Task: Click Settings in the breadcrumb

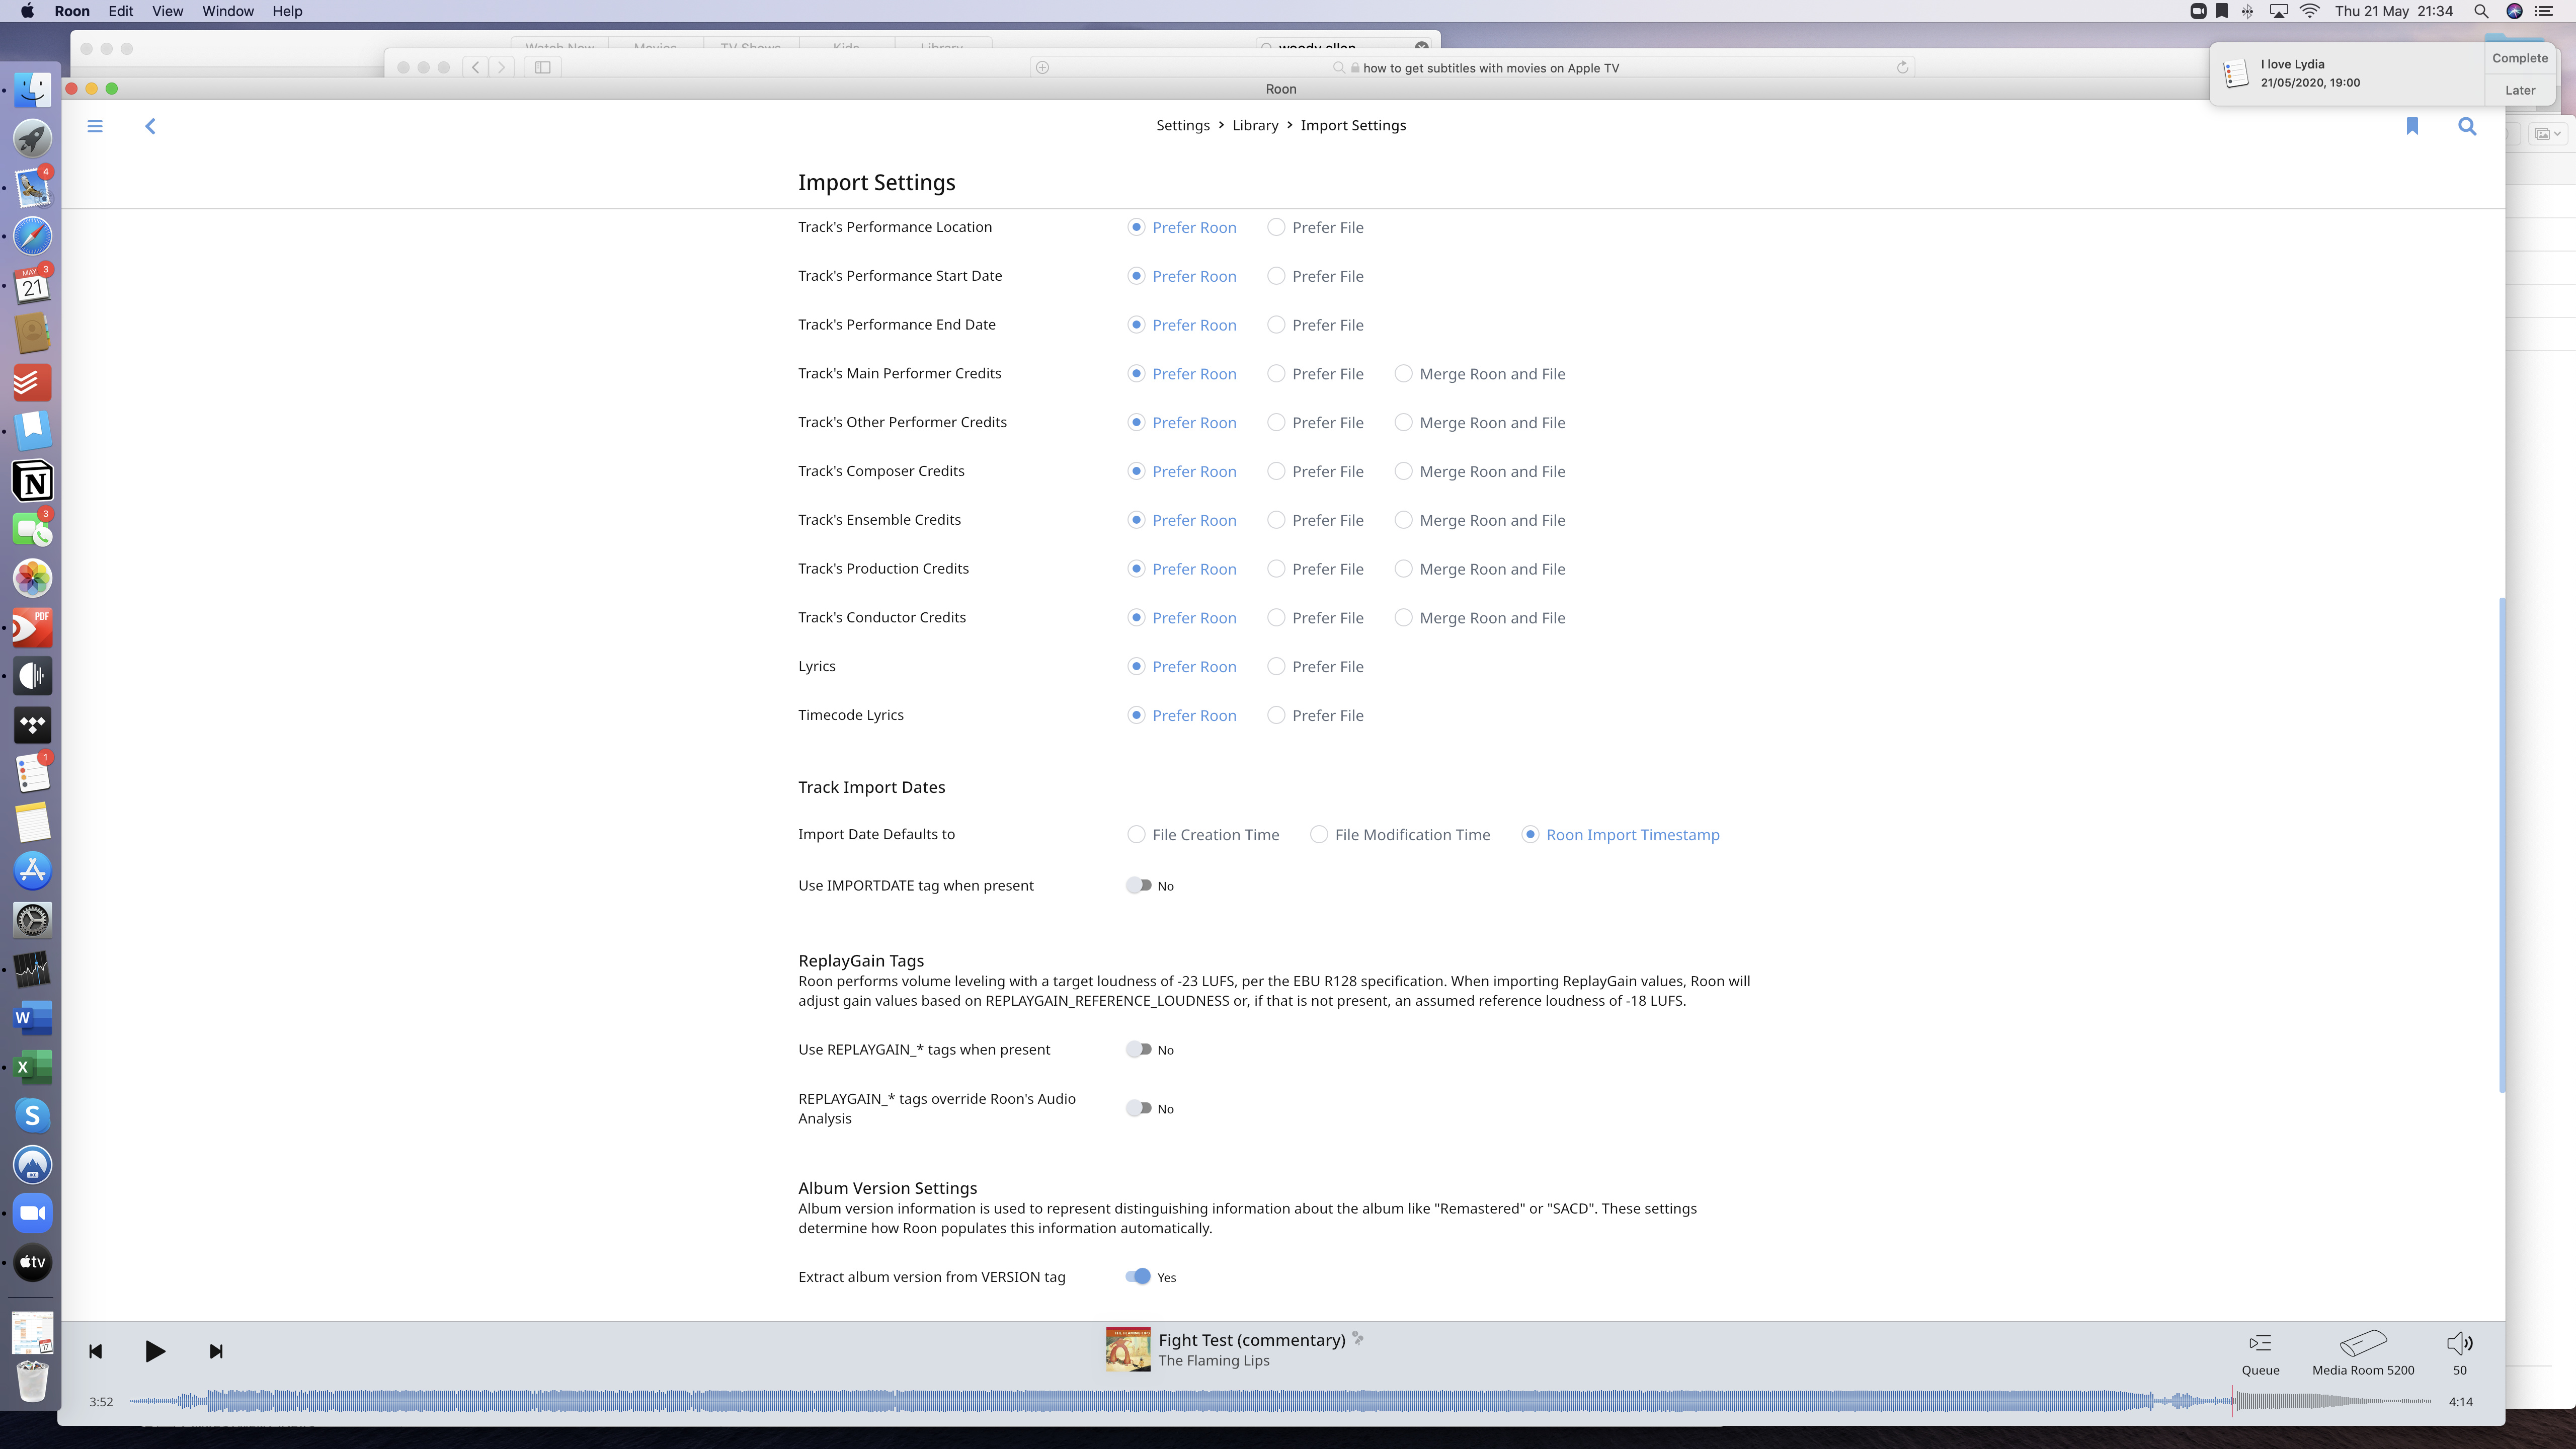Action: pyautogui.click(x=1183, y=125)
